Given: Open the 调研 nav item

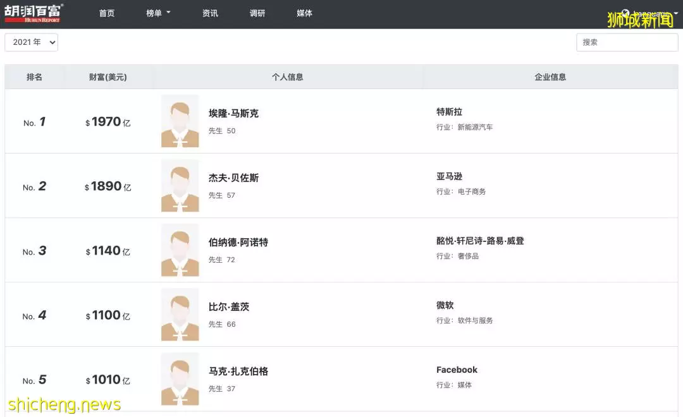Looking at the screenshot, I should point(257,13).
